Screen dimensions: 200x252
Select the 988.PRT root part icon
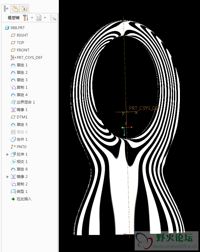point(7,28)
